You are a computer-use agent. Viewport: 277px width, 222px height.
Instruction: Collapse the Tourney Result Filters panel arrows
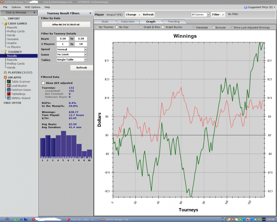pyautogui.click(x=90, y=13)
